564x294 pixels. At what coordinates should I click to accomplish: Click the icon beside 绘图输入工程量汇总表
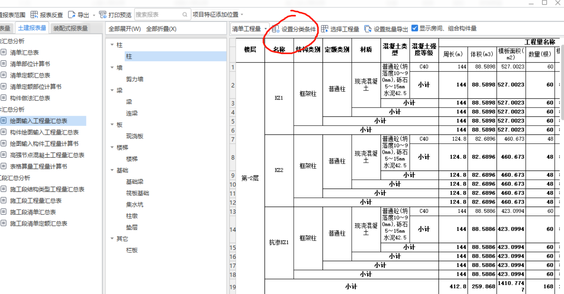pos(3,121)
